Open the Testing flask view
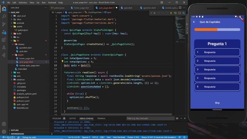Viewport: 247px width, 139px height. point(4,47)
